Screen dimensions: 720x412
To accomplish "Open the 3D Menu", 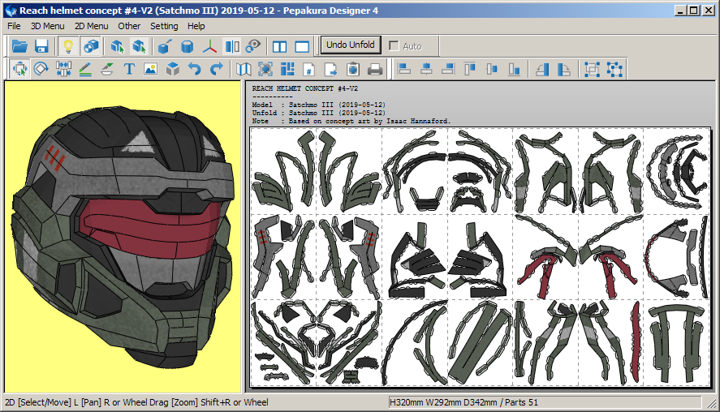I will (47, 26).
